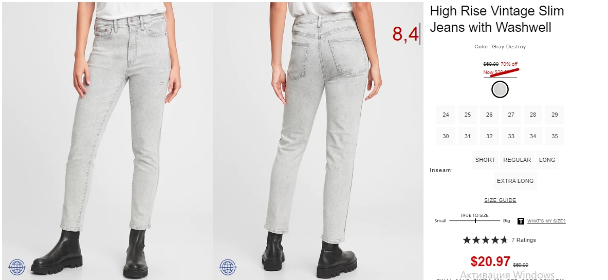Open 360 view icon on back image

click(x=228, y=267)
